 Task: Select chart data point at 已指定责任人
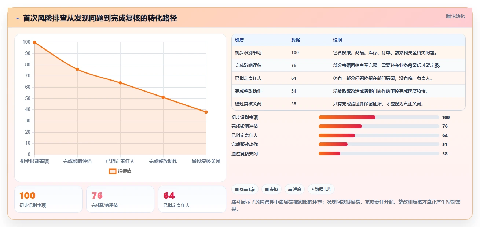pos(120,83)
